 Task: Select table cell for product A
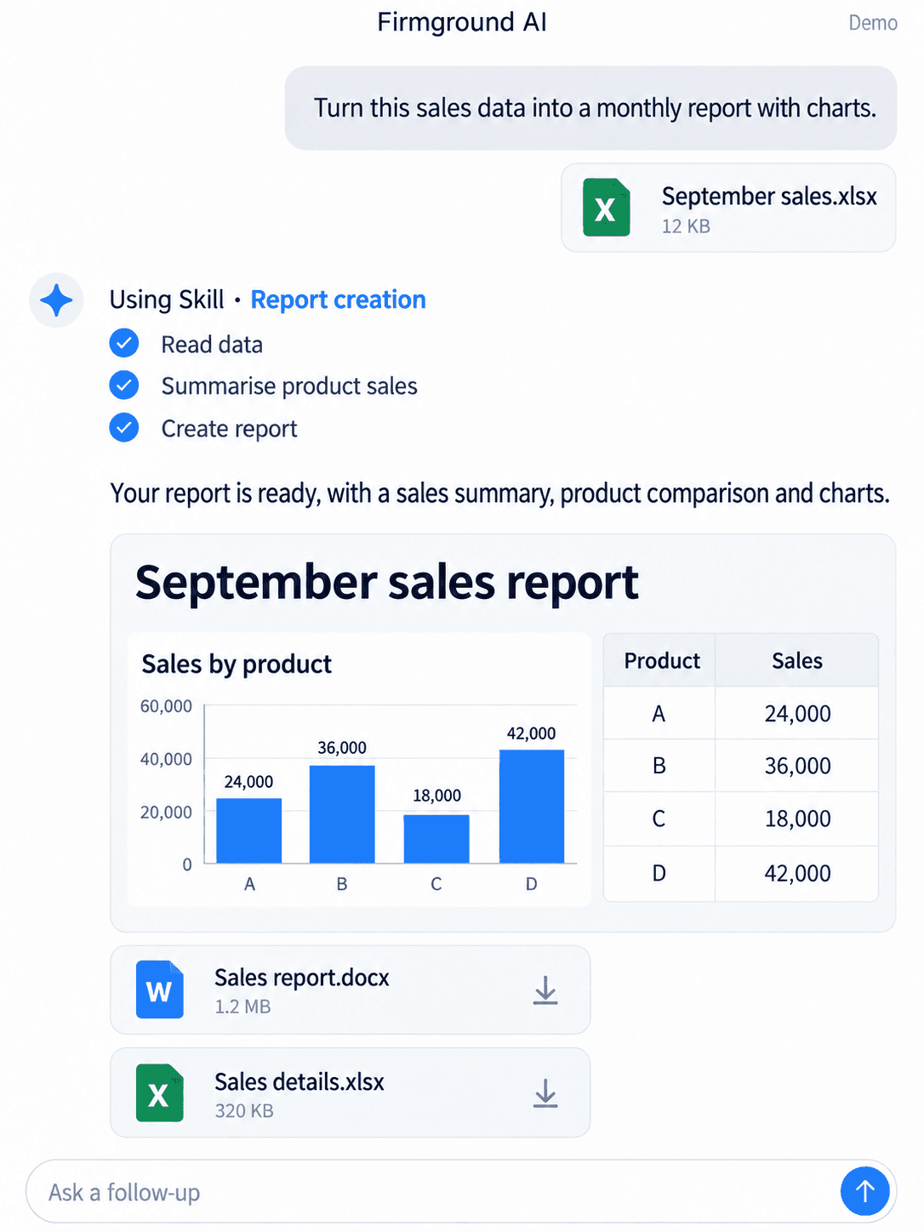coord(659,713)
